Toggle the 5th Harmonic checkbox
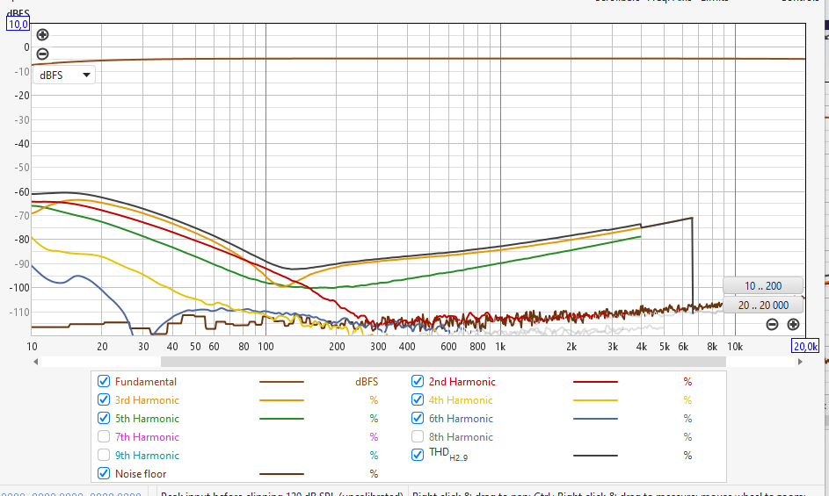829x496 pixels. tap(104, 419)
